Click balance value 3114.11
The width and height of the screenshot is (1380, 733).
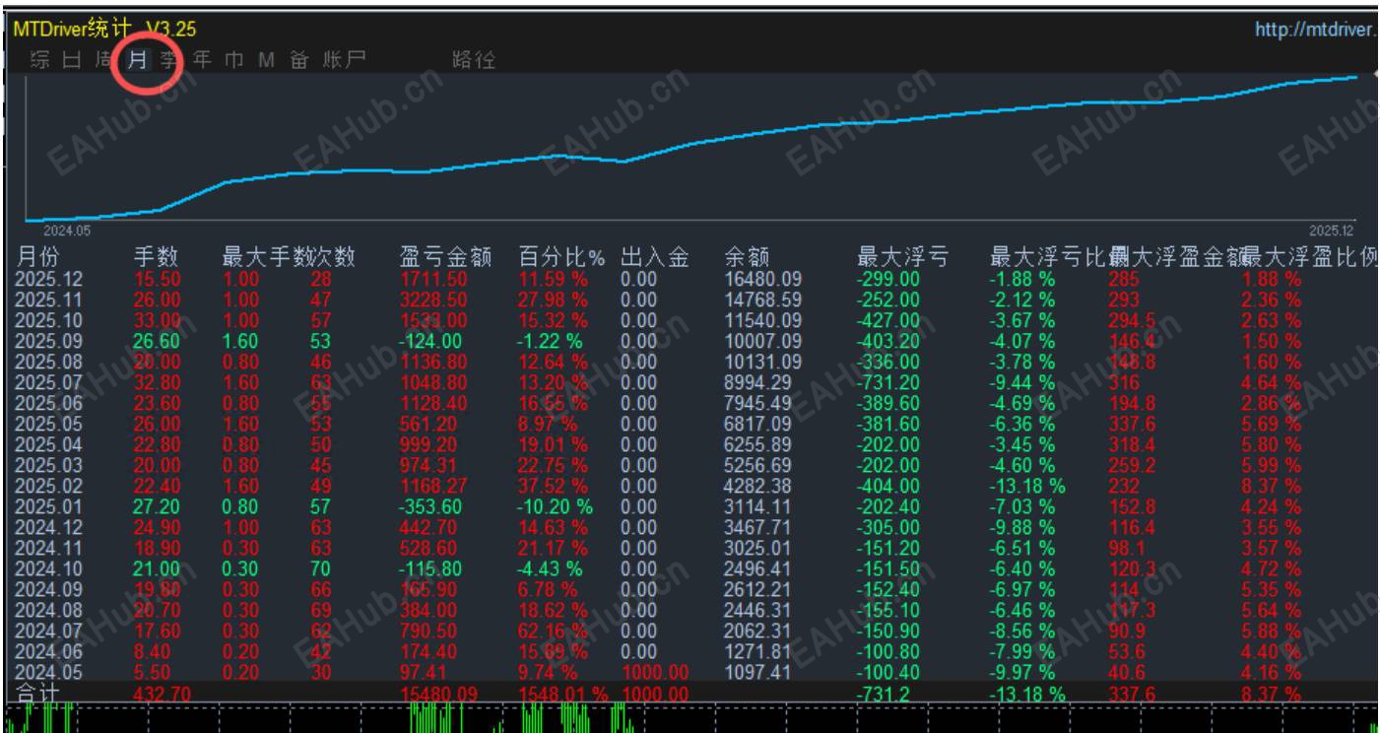pos(757,505)
